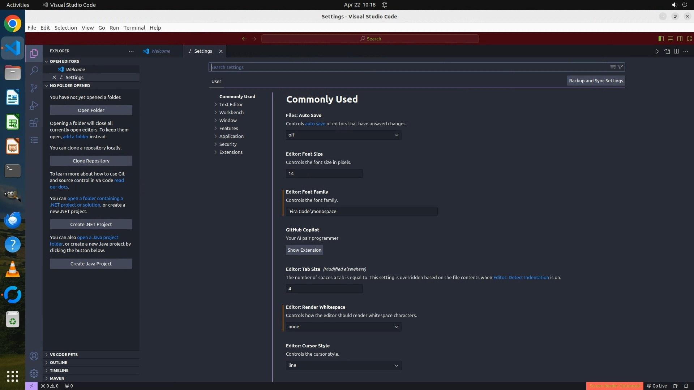Click the settings filter funnel icon
This screenshot has width=694, height=390.
coord(620,67)
